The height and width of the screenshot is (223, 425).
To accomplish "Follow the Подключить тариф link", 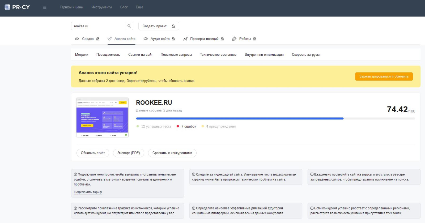I will [88, 192].
